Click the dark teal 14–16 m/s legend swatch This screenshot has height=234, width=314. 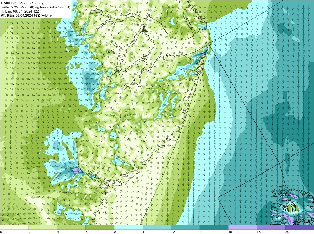click(x=214, y=227)
